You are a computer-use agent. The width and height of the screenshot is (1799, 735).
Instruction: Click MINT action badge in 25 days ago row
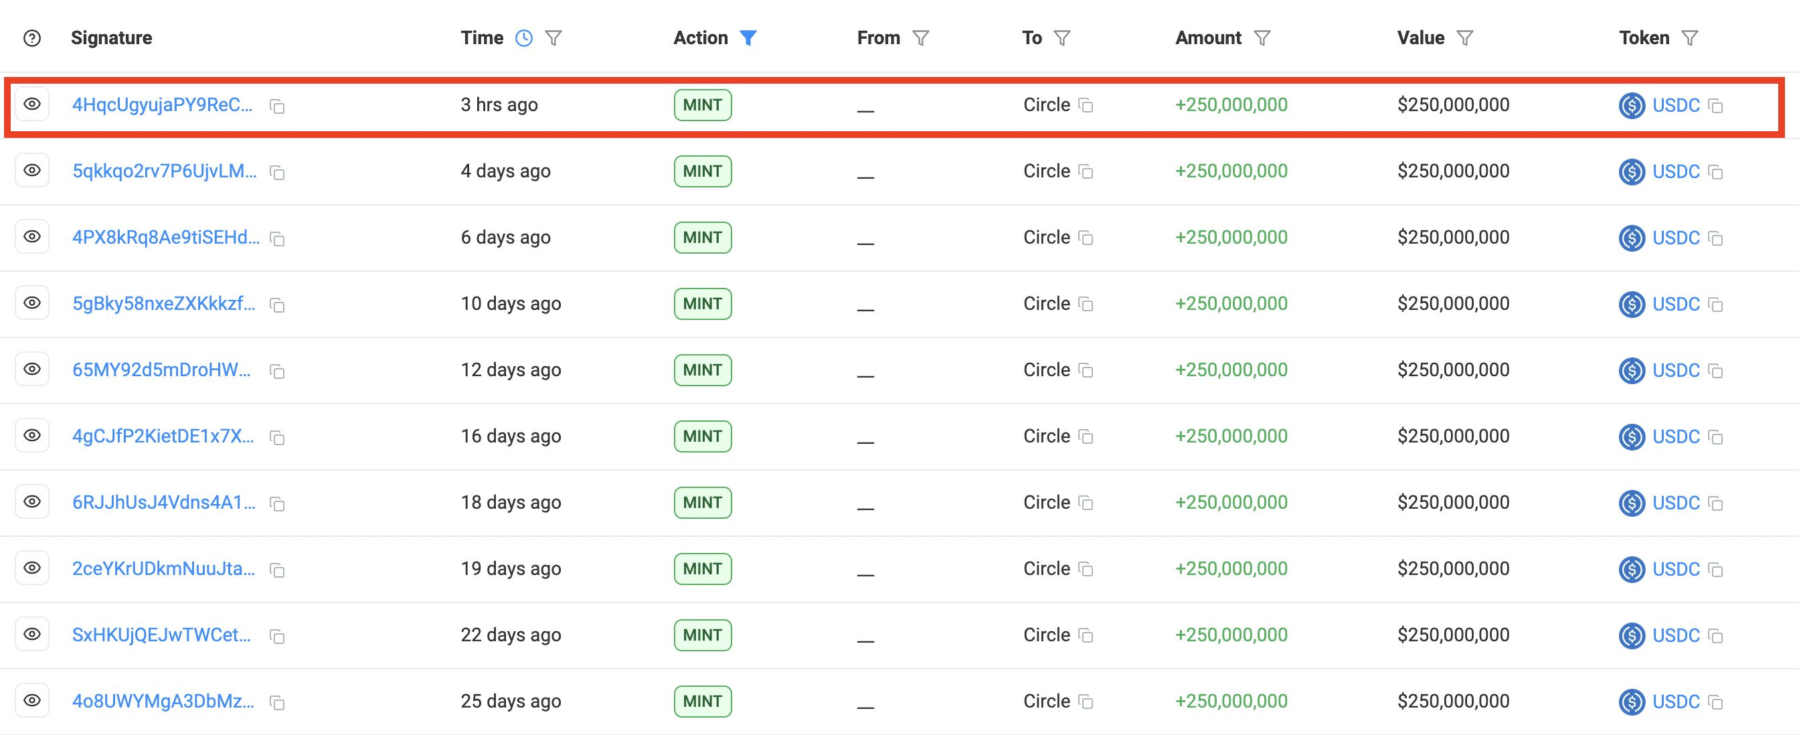pos(703,701)
